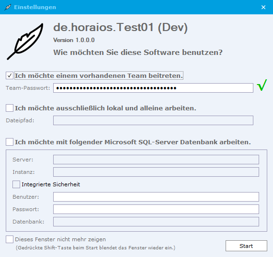Screen dimensions: 273x257
Task: Select the Datenbank text field
Action: [156, 222]
